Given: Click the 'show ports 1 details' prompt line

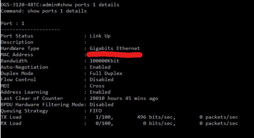Looking at the screenshot, I should pyautogui.click(x=60, y=5).
